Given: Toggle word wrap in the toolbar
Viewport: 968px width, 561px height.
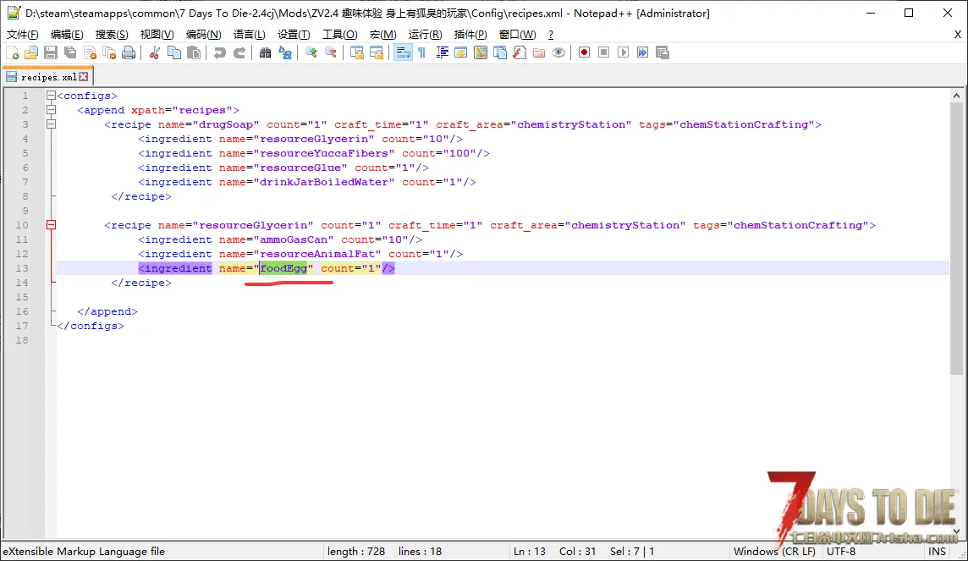Looking at the screenshot, I should (402, 52).
